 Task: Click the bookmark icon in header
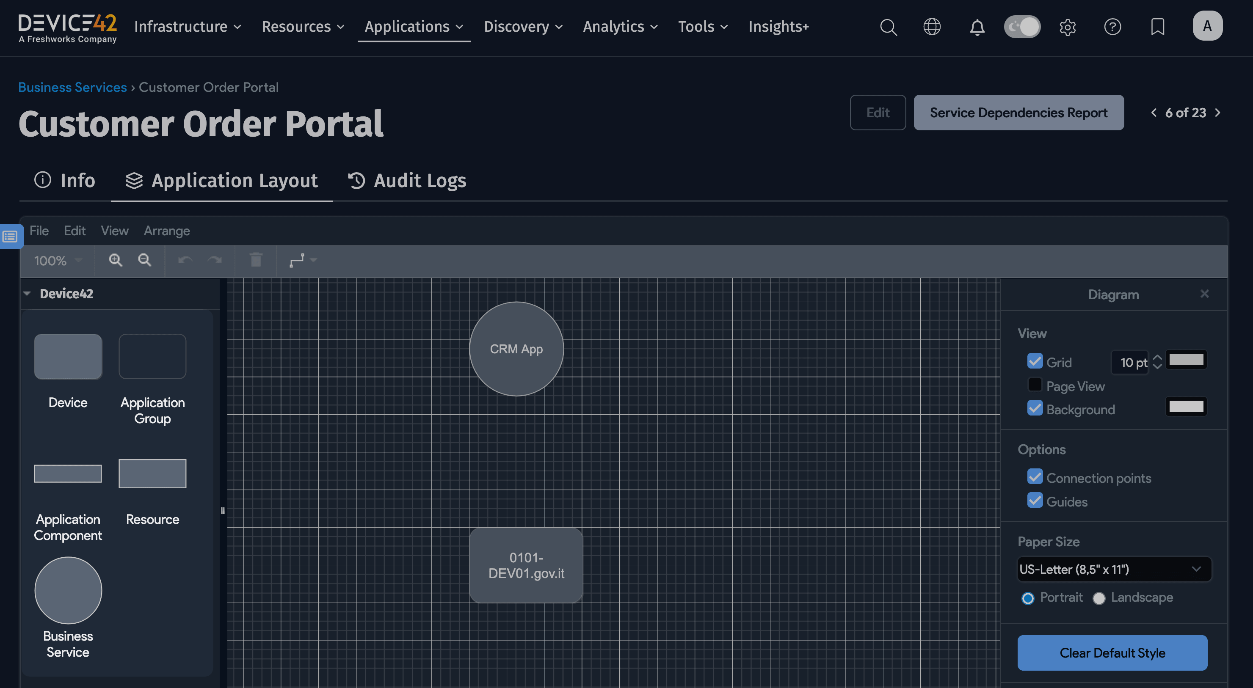[1157, 27]
